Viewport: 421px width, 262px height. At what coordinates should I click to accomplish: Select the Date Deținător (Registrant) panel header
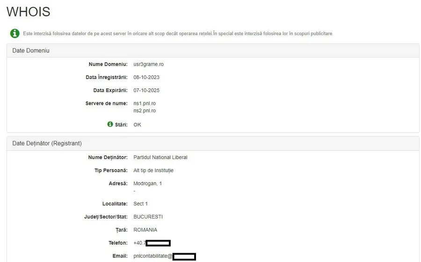(213, 143)
